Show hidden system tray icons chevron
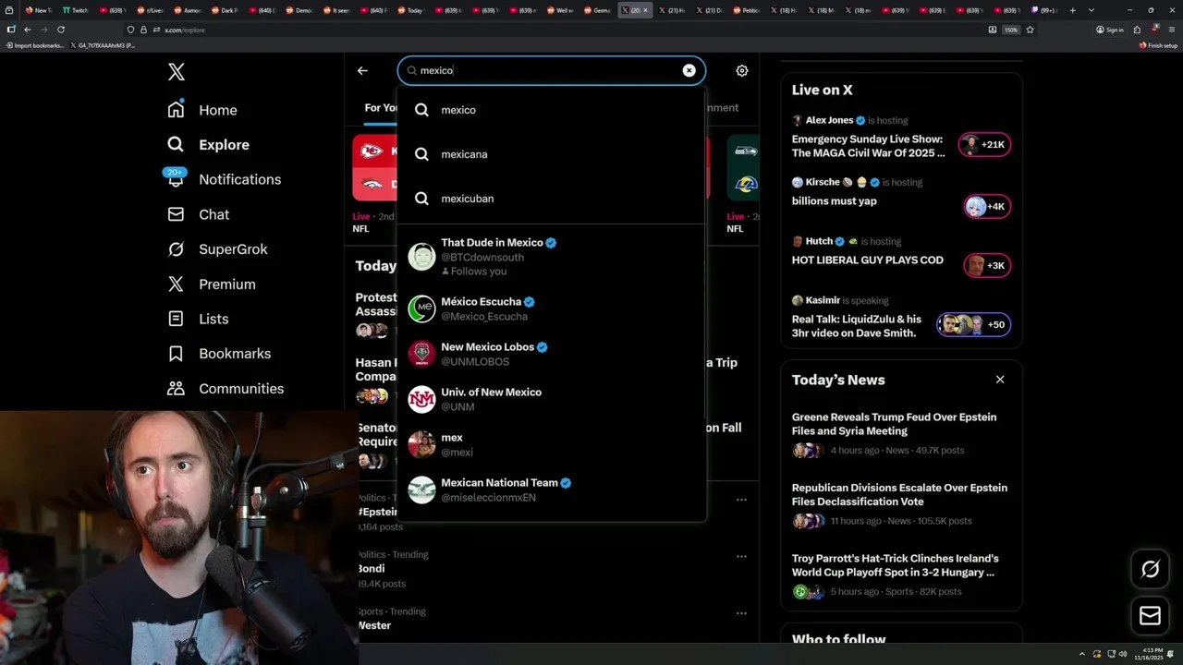 (x=1084, y=654)
